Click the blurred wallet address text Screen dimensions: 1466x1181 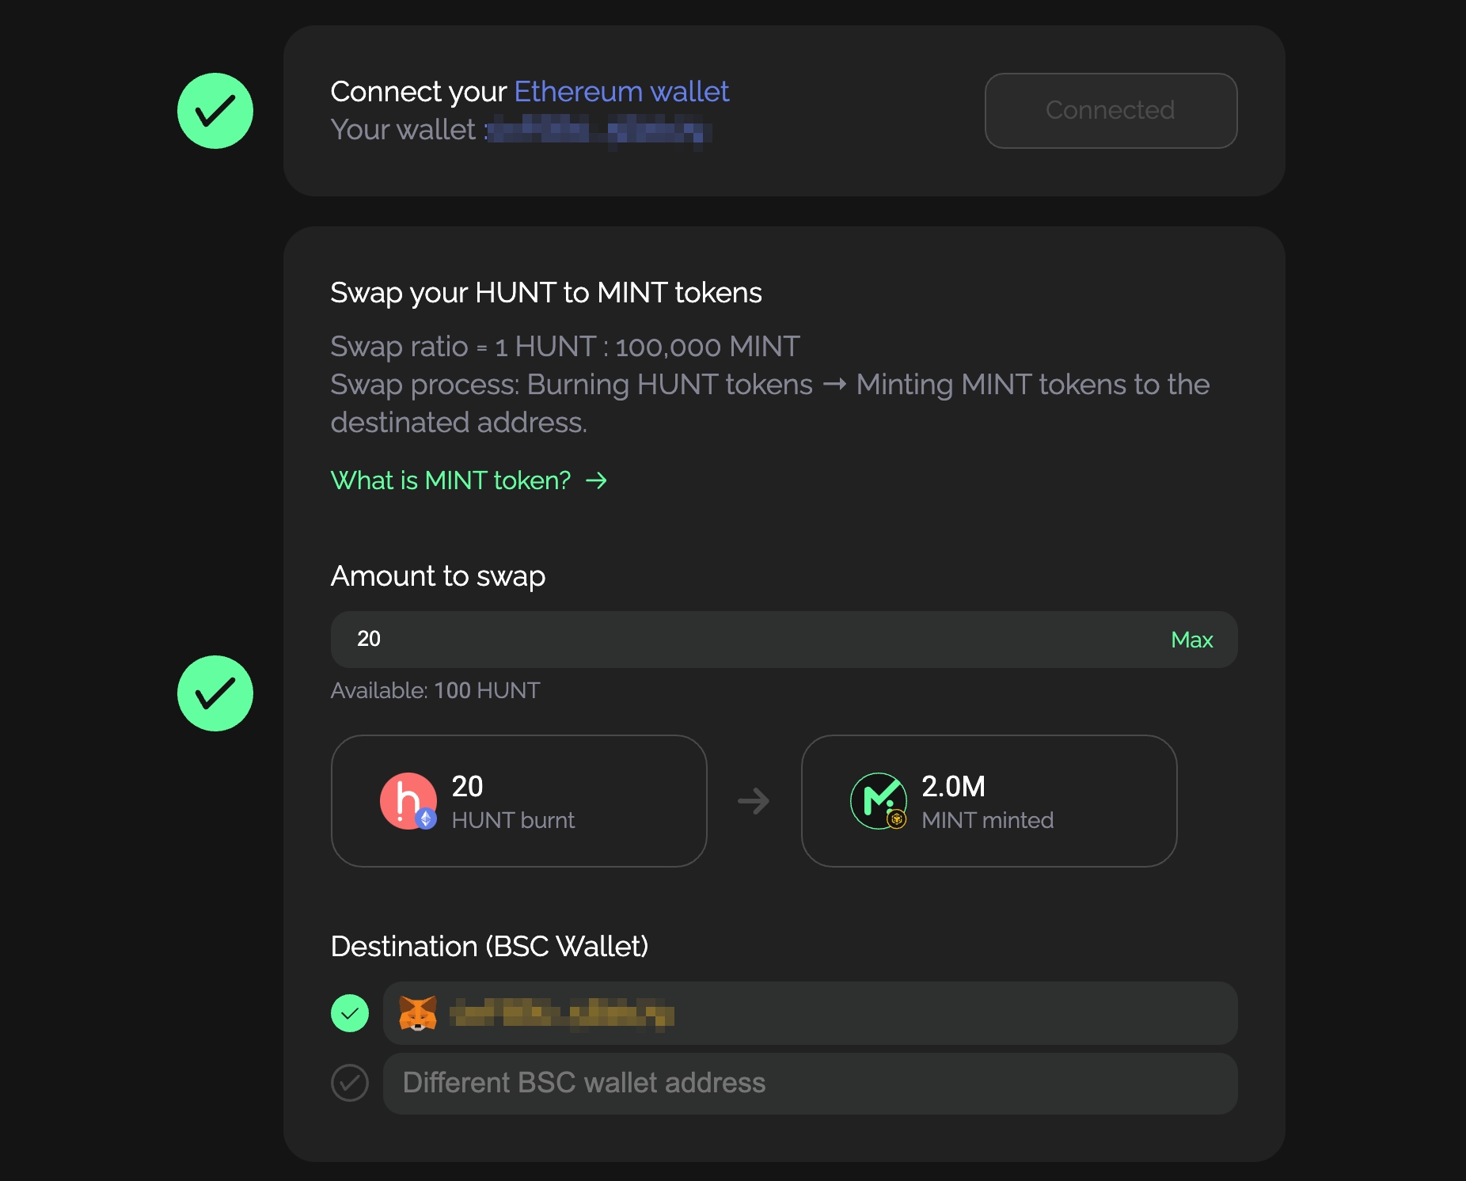tap(599, 130)
